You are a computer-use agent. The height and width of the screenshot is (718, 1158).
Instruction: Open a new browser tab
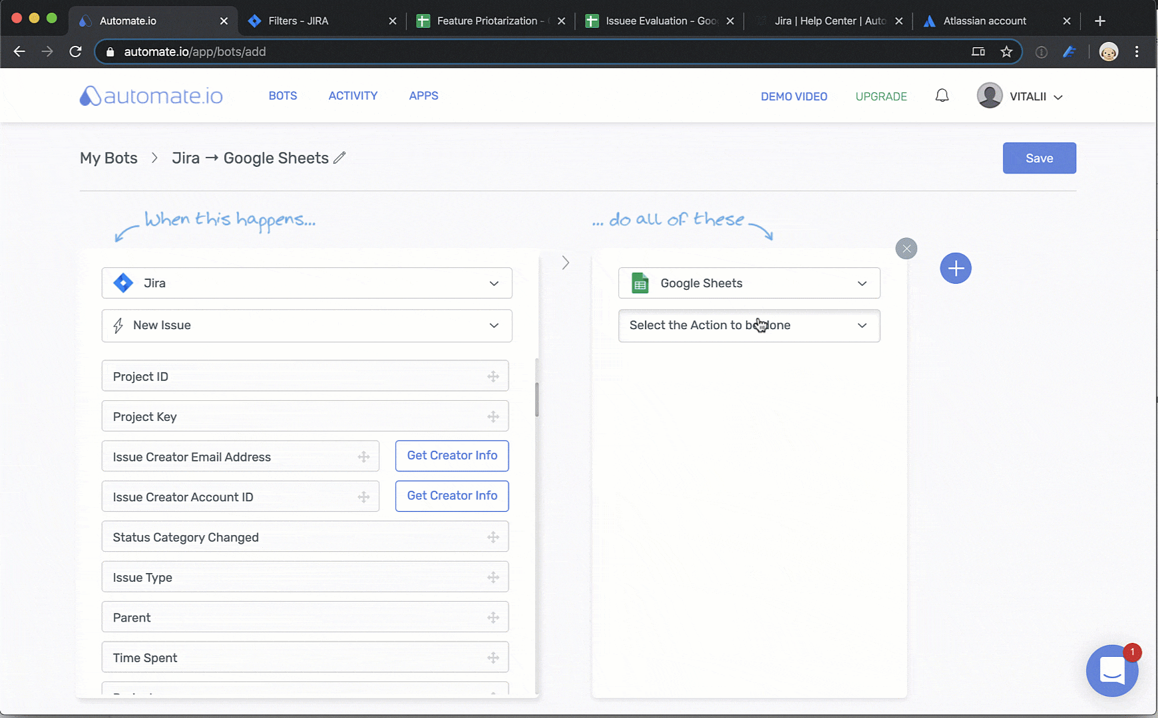point(1099,21)
